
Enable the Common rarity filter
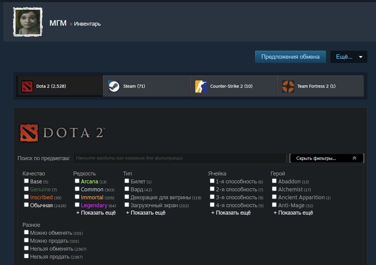(x=77, y=189)
